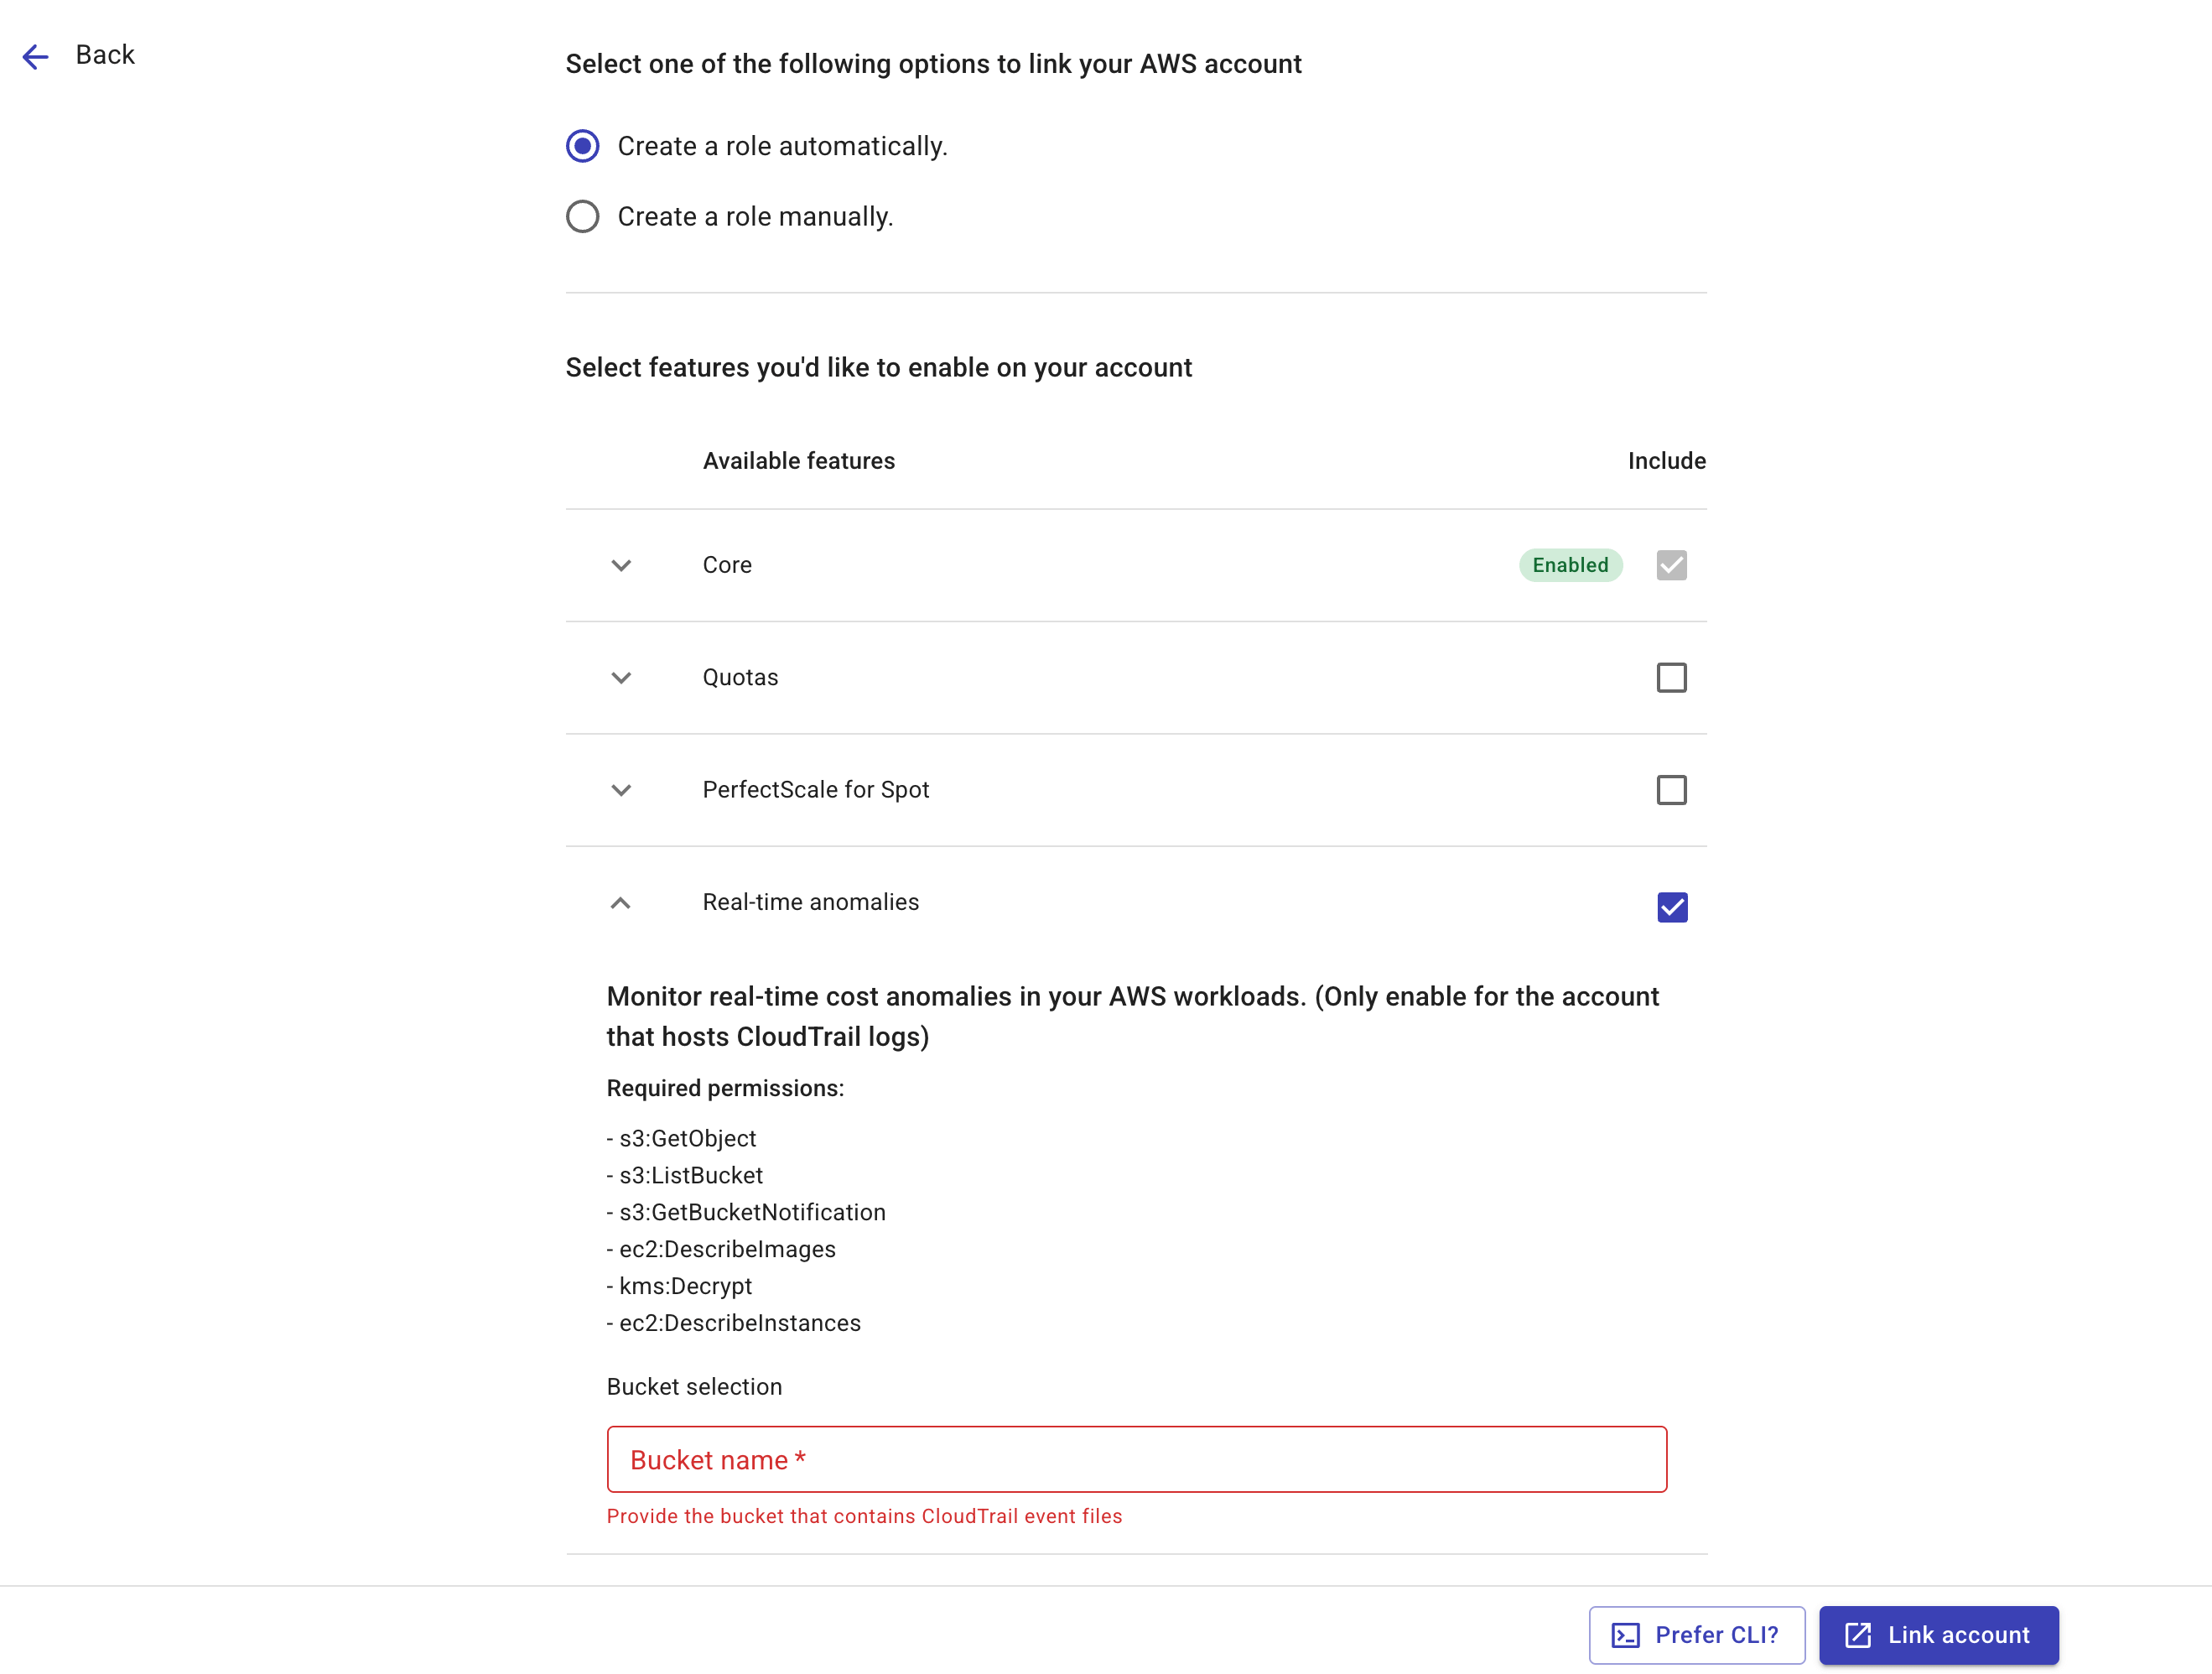The width and height of the screenshot is (2212, 1674).
Task: Click the Link account button
Action: 1938,1635
